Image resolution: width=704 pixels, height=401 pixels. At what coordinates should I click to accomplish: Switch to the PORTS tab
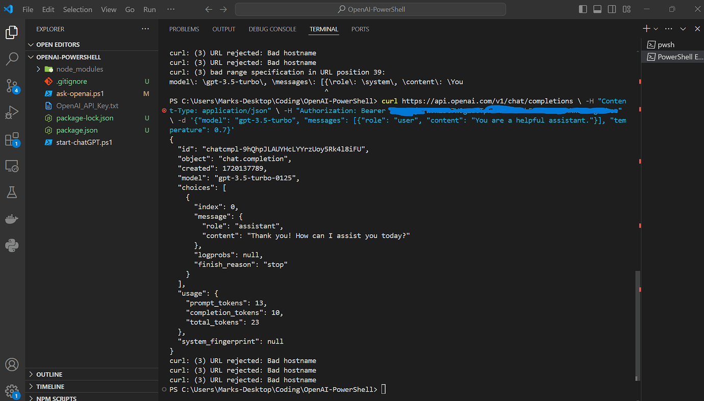pyautogui.click(x=360, y=29)
